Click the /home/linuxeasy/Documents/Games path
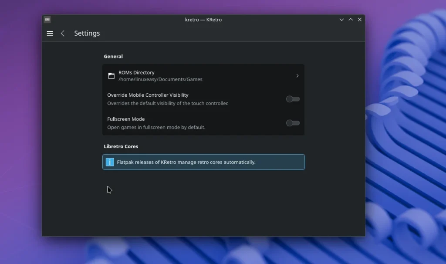The width and height of the screenshot is (446, 264). 160,79
